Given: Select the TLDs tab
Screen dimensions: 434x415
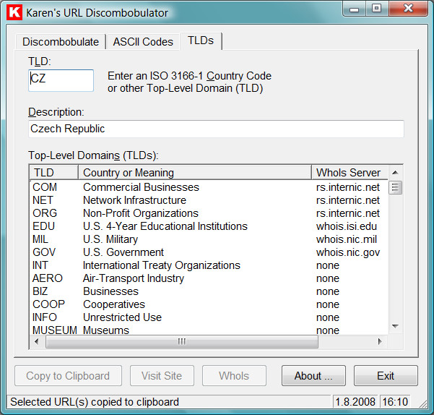Looking at the screenshot, I should [x=201, y=40].
